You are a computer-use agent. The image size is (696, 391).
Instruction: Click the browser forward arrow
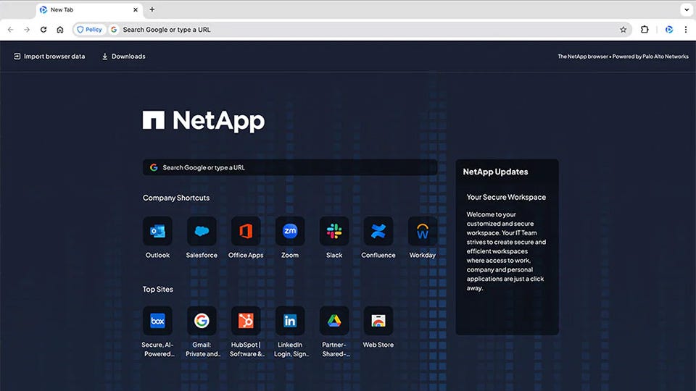[x=27, y=30]
